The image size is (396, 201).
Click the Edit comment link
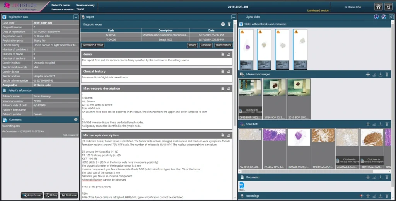coord(70,135)
